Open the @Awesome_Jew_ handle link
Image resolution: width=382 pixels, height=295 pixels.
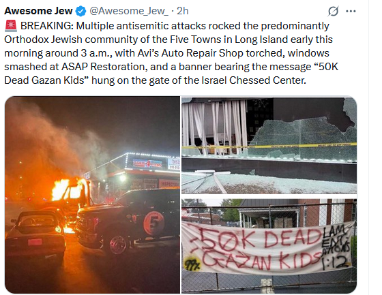coord(129,11)
